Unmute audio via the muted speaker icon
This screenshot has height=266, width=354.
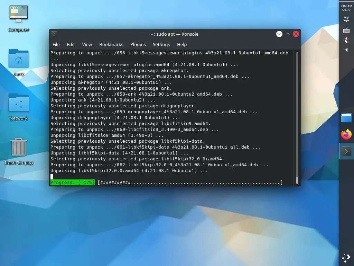pyautogui.click(x=346, y=40)
